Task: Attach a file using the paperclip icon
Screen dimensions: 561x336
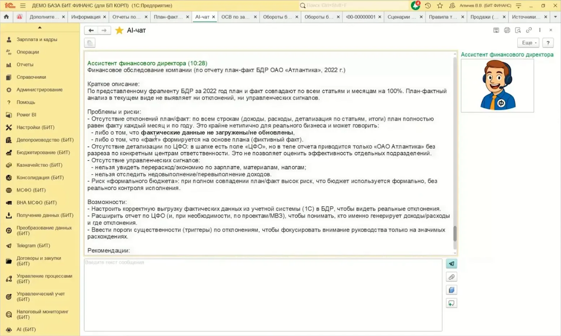Action: tap(451, 277)
